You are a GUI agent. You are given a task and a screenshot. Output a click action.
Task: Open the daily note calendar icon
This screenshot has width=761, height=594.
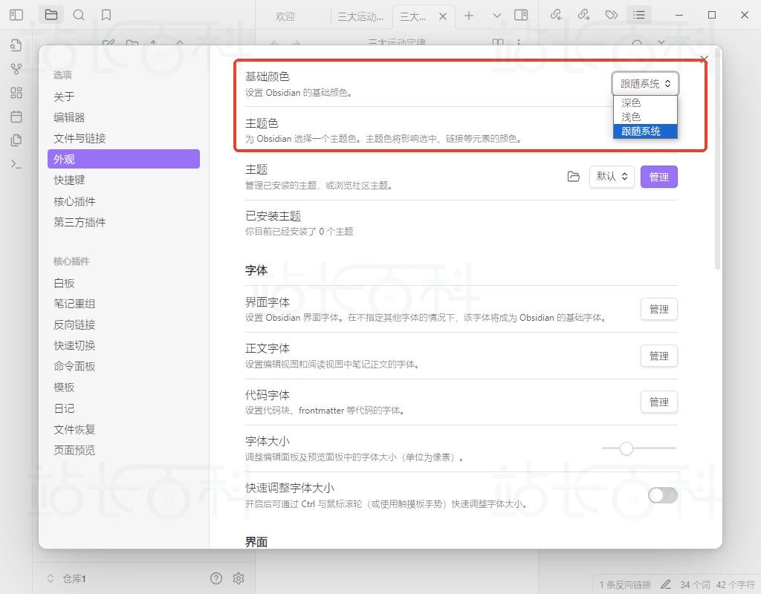point(16,117)
